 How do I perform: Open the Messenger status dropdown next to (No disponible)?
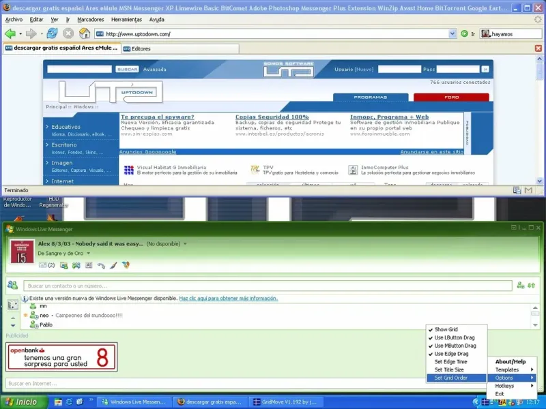185,244
